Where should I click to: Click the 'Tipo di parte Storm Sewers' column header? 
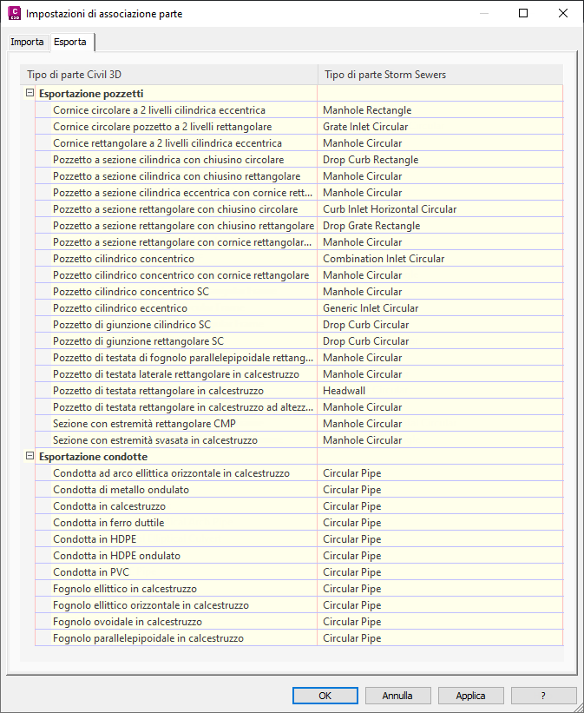pos(440,75)
